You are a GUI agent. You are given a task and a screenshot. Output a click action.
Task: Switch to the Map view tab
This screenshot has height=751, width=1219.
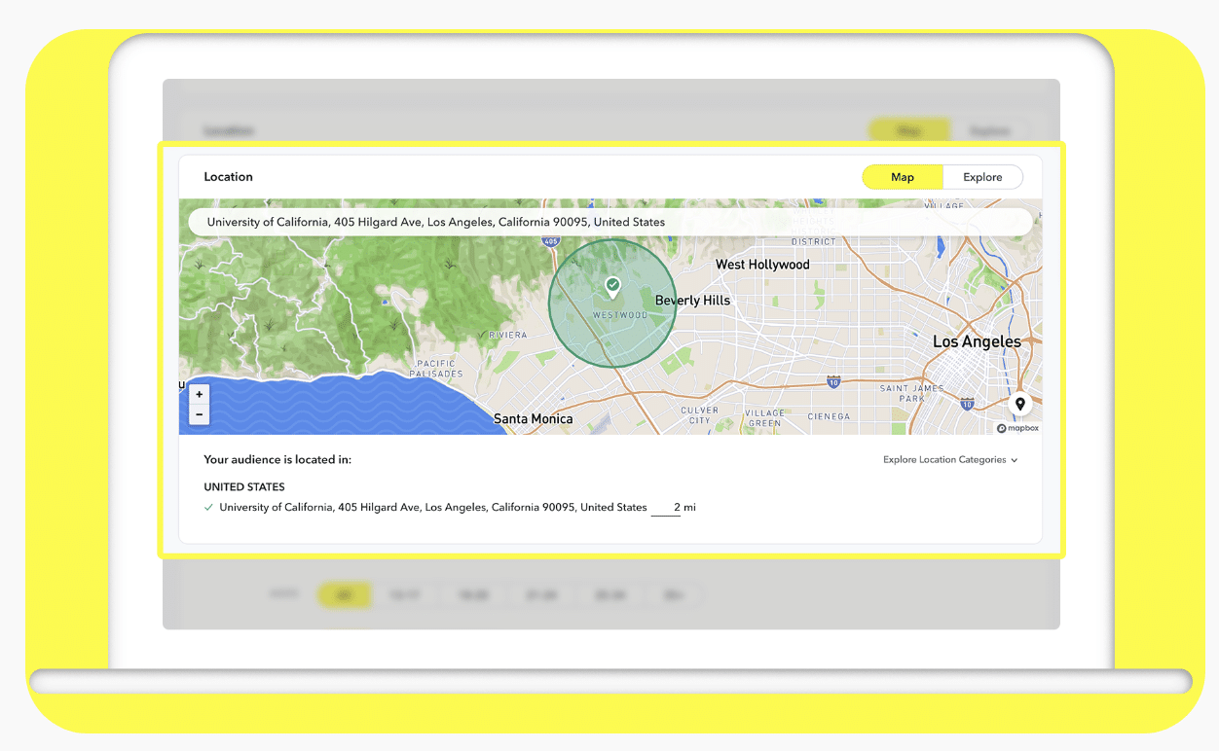[903, 177]
